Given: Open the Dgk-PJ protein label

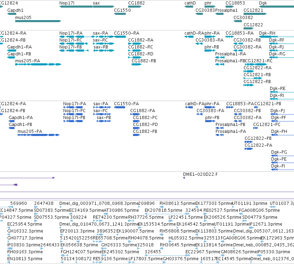Looking at the screenshot, I should [277, 111].
